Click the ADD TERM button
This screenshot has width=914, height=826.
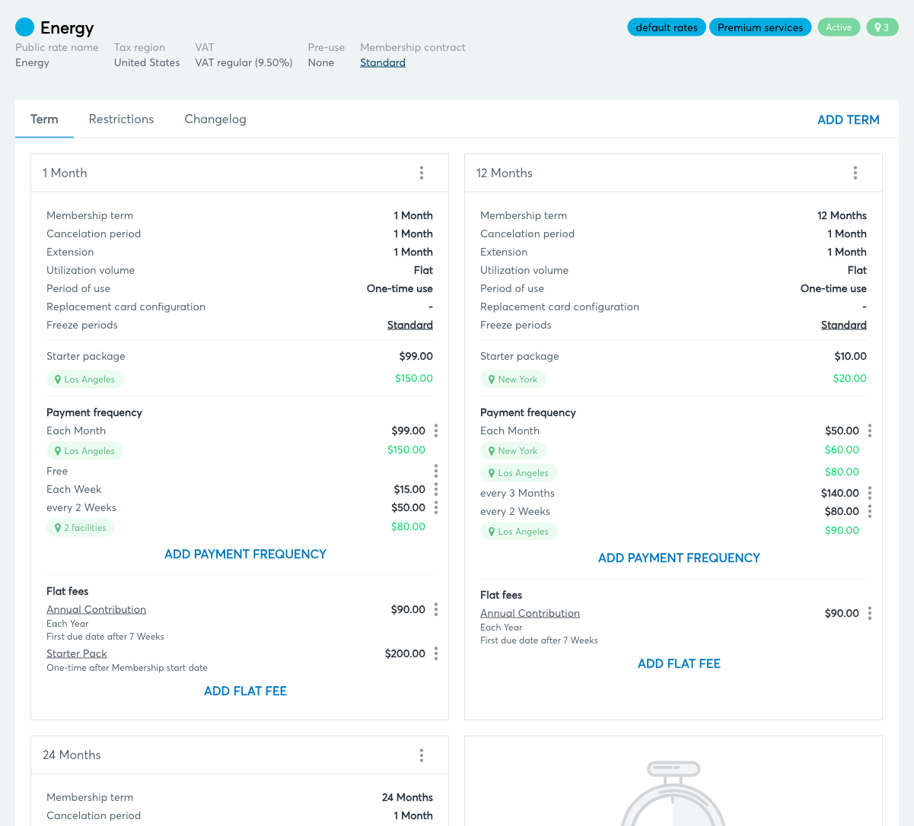click(x=848, y=120)
